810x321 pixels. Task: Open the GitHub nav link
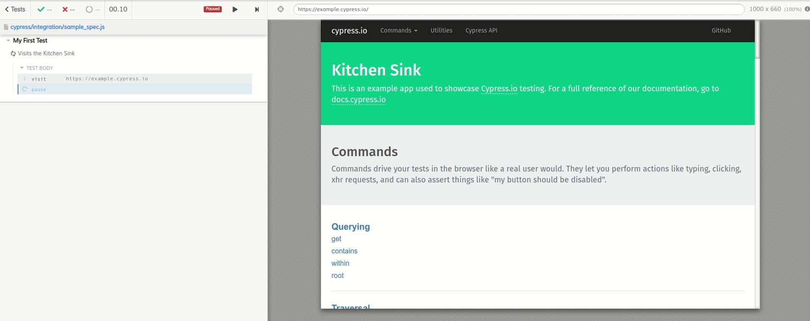pyautogui.click(x=721, y=30)
